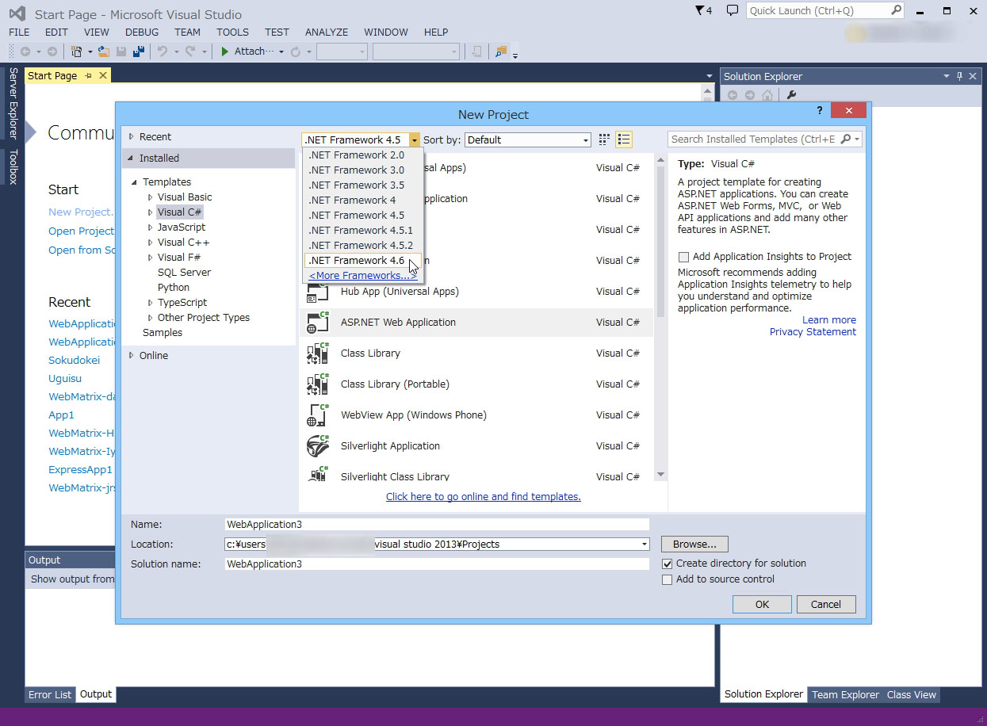
Task: Open the DEBUG menu
Action: 142,32
